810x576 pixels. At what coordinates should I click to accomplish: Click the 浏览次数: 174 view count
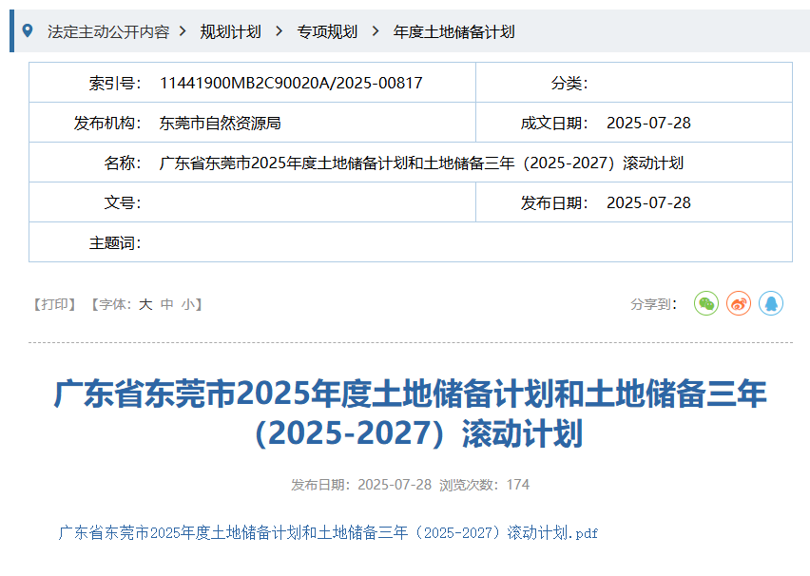point(485,485)
